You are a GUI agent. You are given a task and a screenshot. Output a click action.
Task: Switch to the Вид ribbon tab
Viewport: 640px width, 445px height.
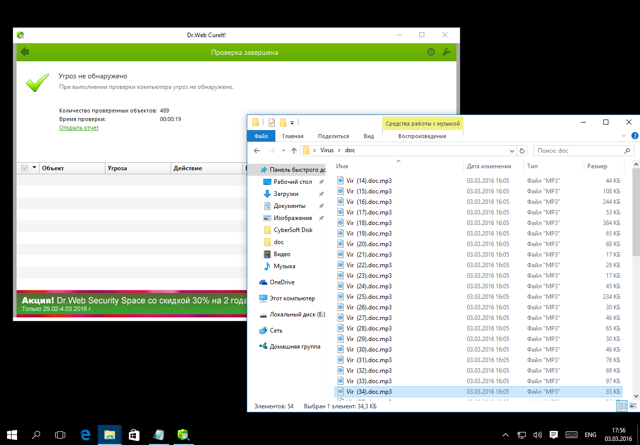369,136
